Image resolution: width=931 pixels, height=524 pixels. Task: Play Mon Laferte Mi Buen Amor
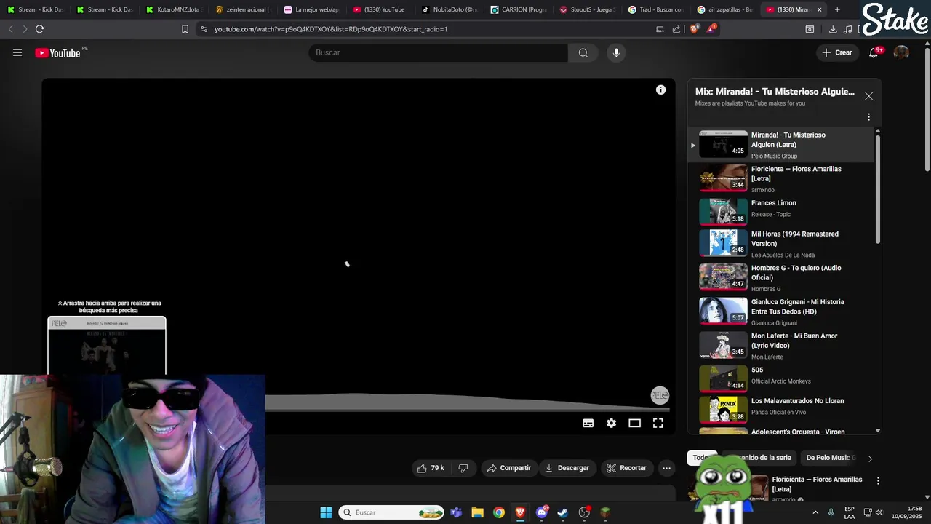click(781, 346)
